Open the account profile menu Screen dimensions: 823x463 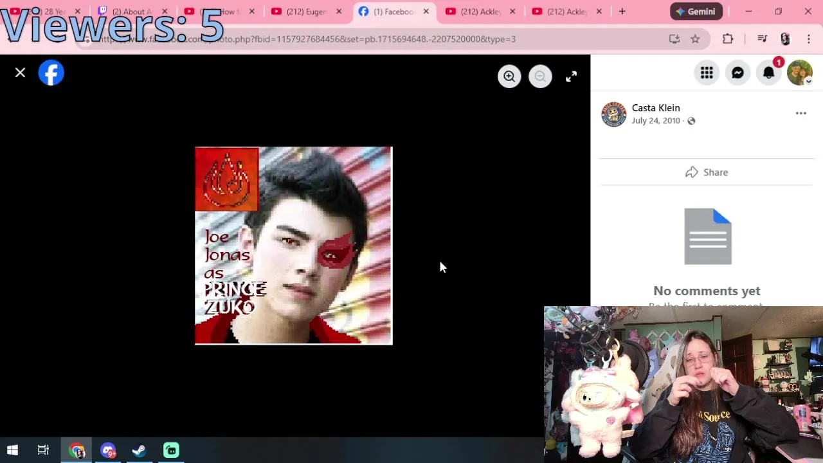(800, 73)
